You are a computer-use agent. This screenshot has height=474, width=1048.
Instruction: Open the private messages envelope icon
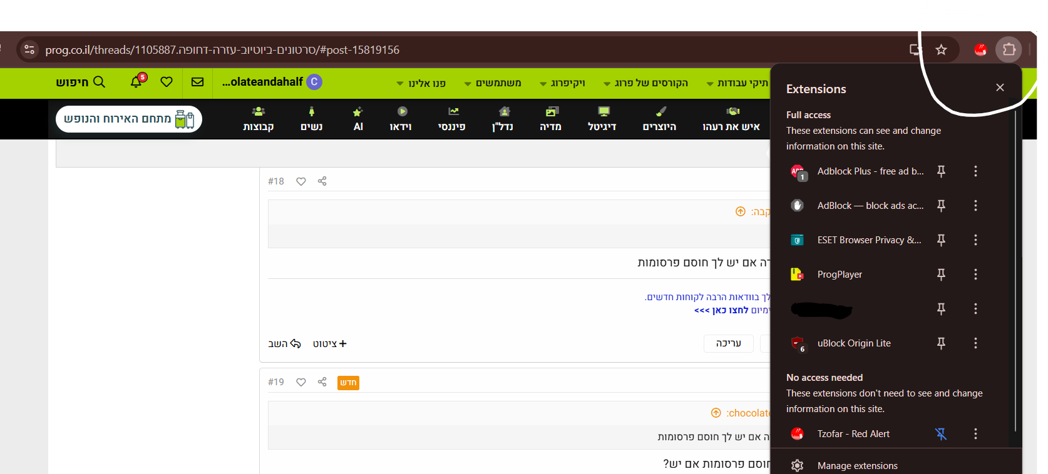coord(197,82)
